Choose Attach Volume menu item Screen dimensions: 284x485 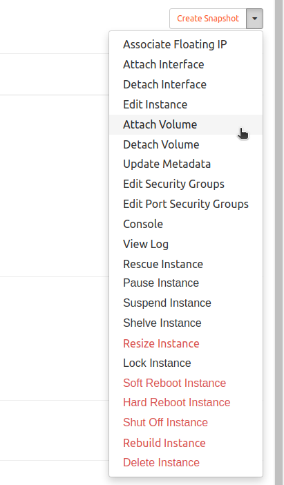[186, 124]
